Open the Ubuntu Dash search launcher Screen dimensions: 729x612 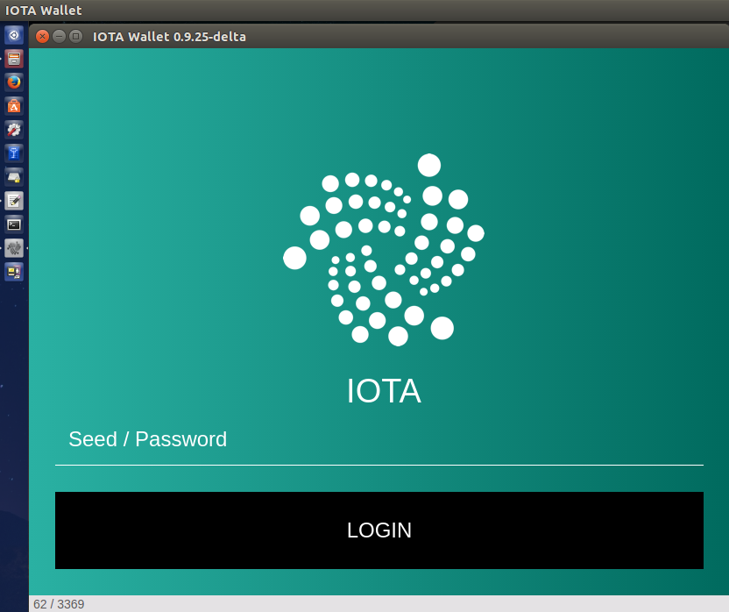click(x=14, y=35)
